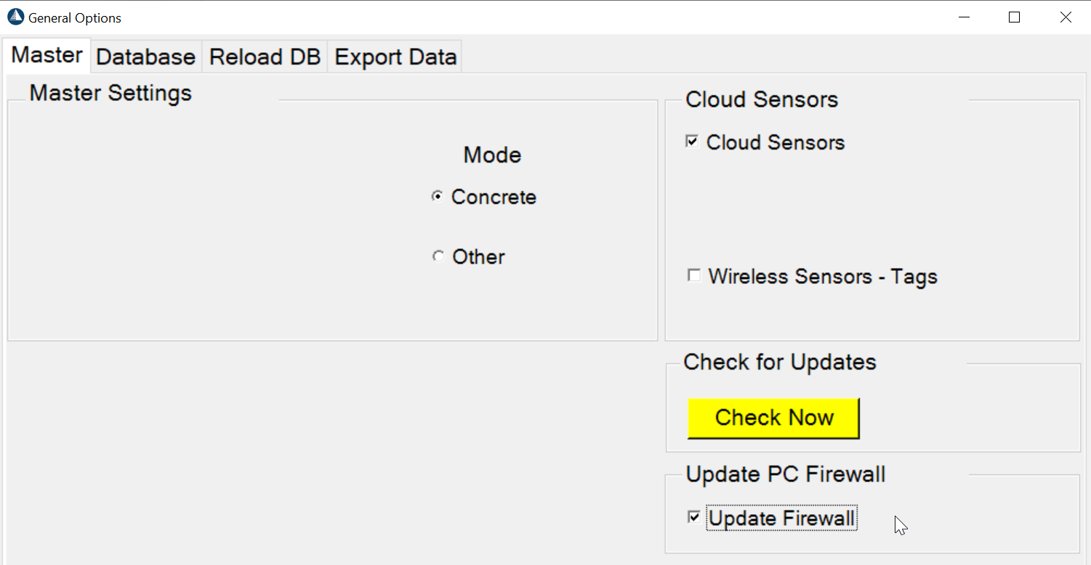The width and height of the screenshot is (1091, 565).
Task: Click the 'Wireless Sensors - Tags' label text
Action: [823, 277]
